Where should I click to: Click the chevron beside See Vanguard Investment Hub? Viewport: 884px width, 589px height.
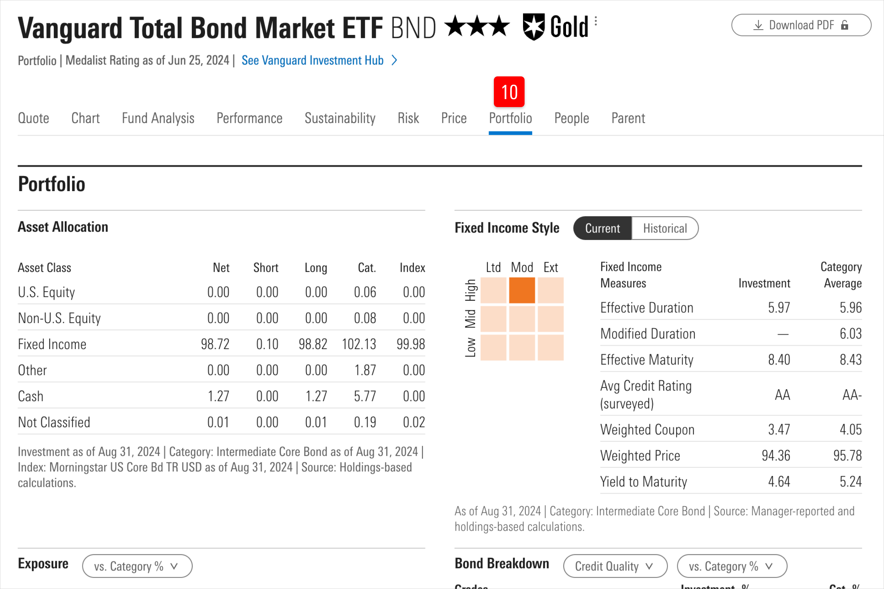394,60
